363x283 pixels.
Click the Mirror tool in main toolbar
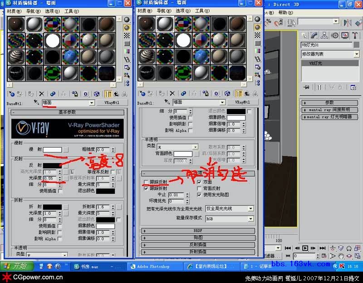click(348, 23)
